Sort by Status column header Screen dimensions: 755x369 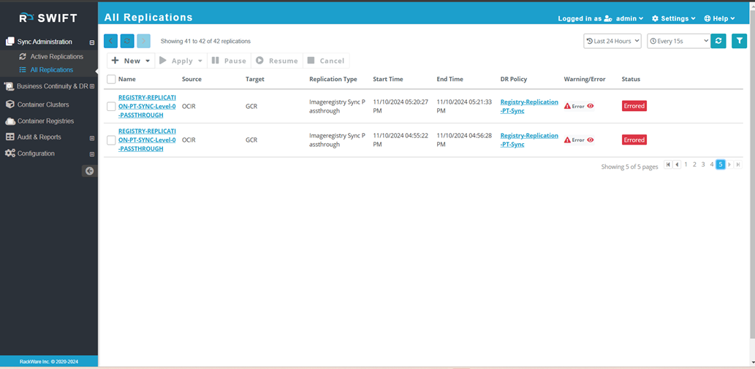point(631,79)
